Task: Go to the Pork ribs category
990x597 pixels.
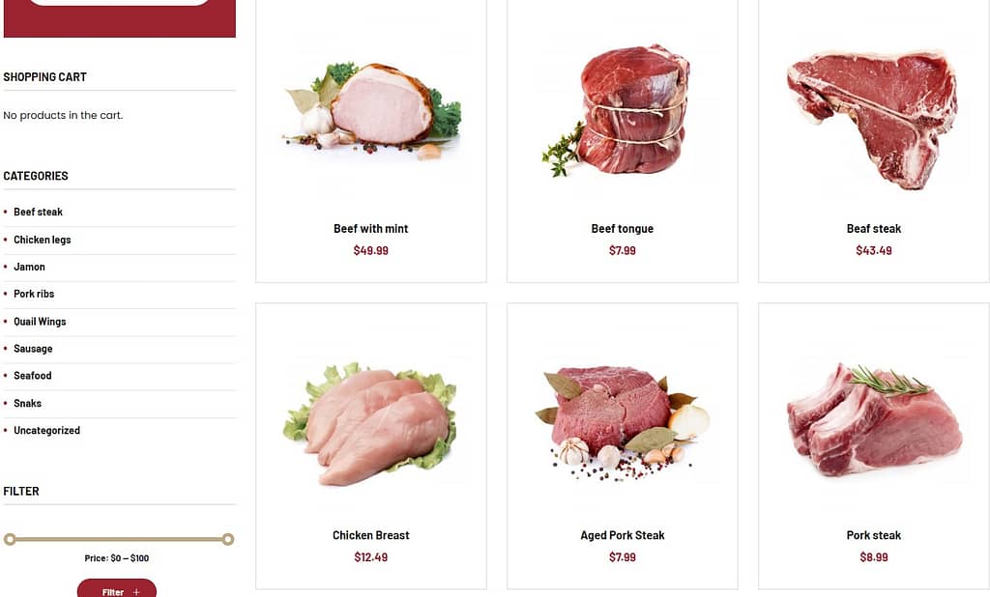Action: point(34,294)
